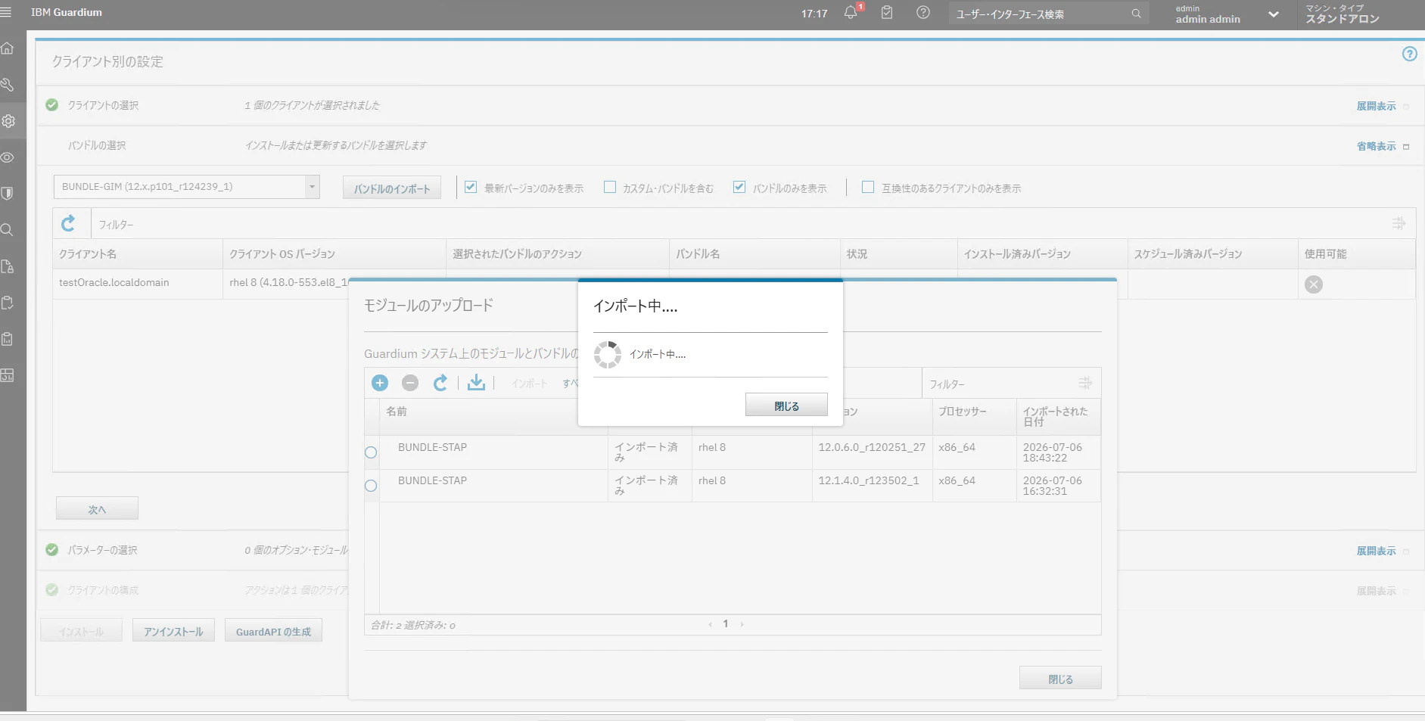The width and height of the screenshot is (1425, 721).
Task: Enable カスタム・バンドルを含む checkbox
Action: 610,187
